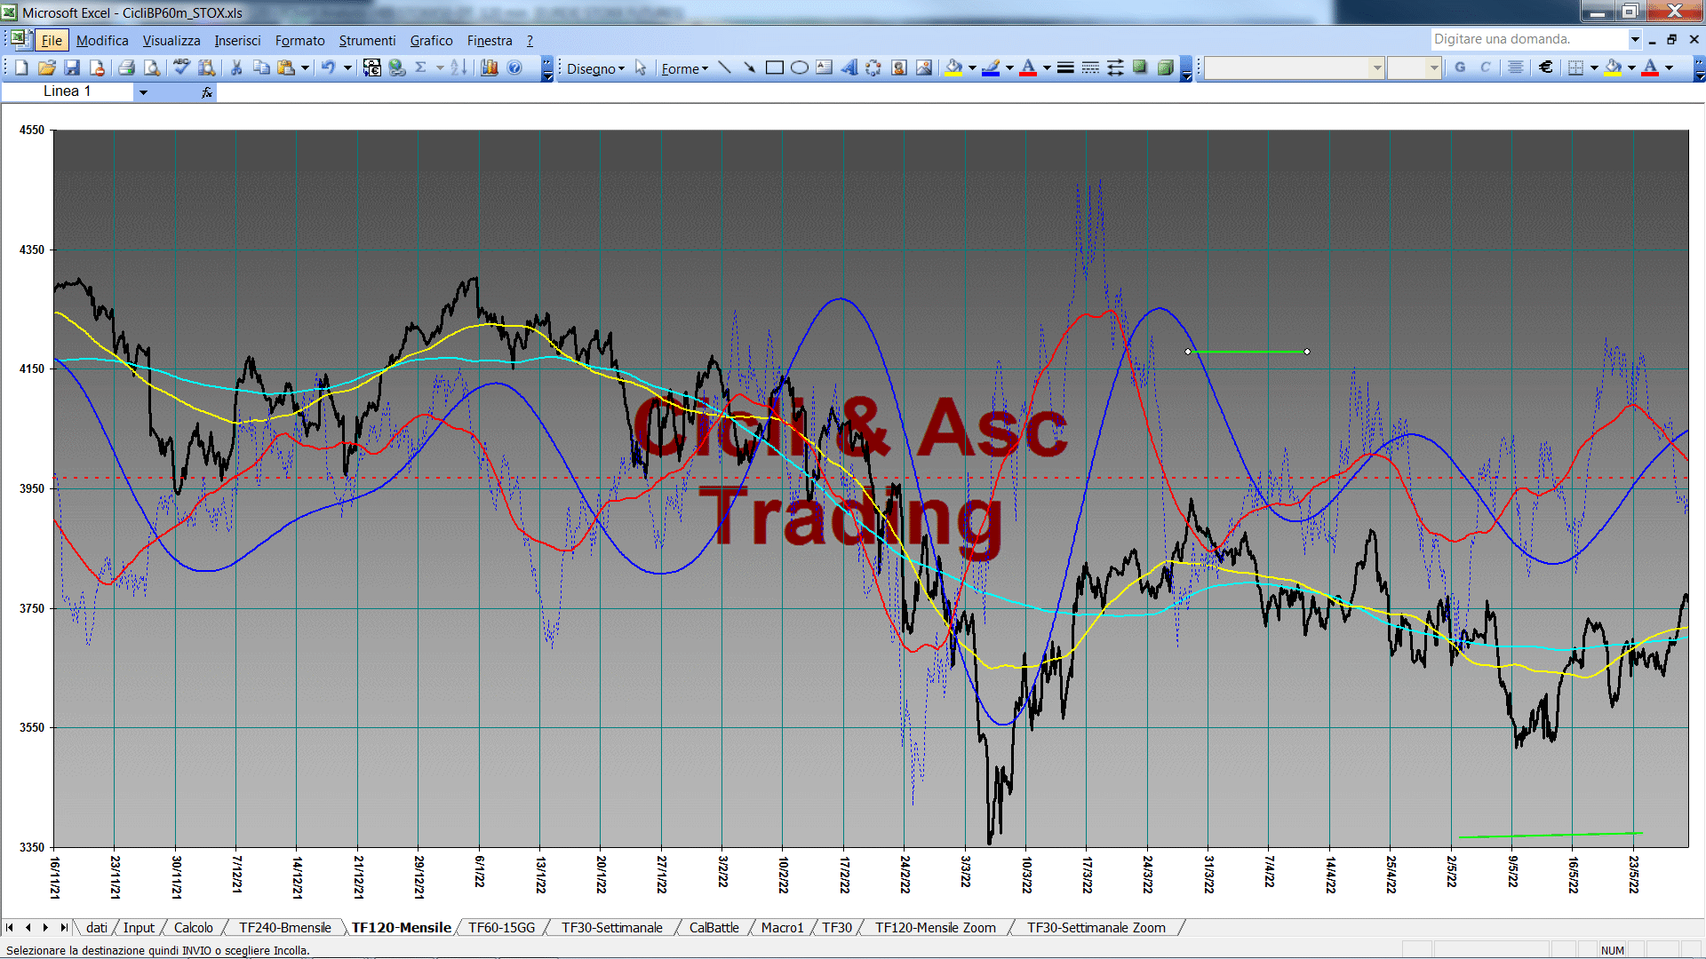Insert picture from file
The height and width of the screenshot is (959, 1706).
924,67
